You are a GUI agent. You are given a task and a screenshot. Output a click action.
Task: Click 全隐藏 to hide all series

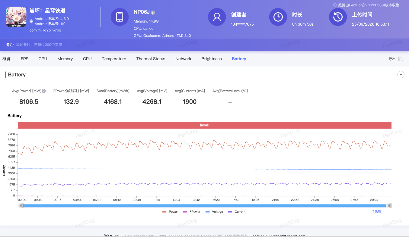[x=376, y=212]
